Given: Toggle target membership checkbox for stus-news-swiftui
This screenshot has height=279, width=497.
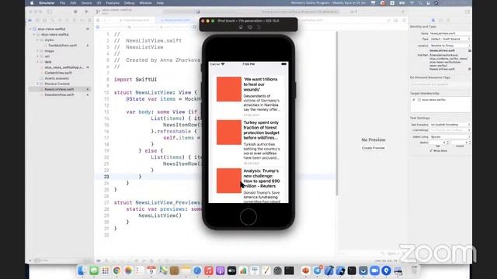Looking at the screenshot, I should click(413, 100).
